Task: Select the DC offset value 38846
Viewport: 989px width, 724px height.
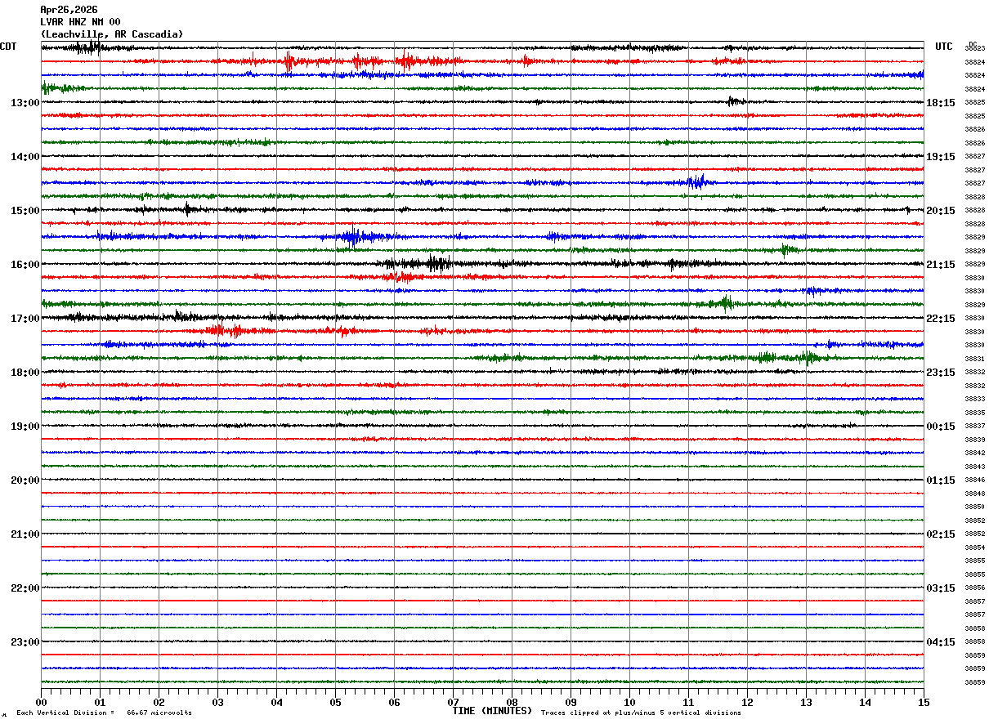Action: click(974, 480)
